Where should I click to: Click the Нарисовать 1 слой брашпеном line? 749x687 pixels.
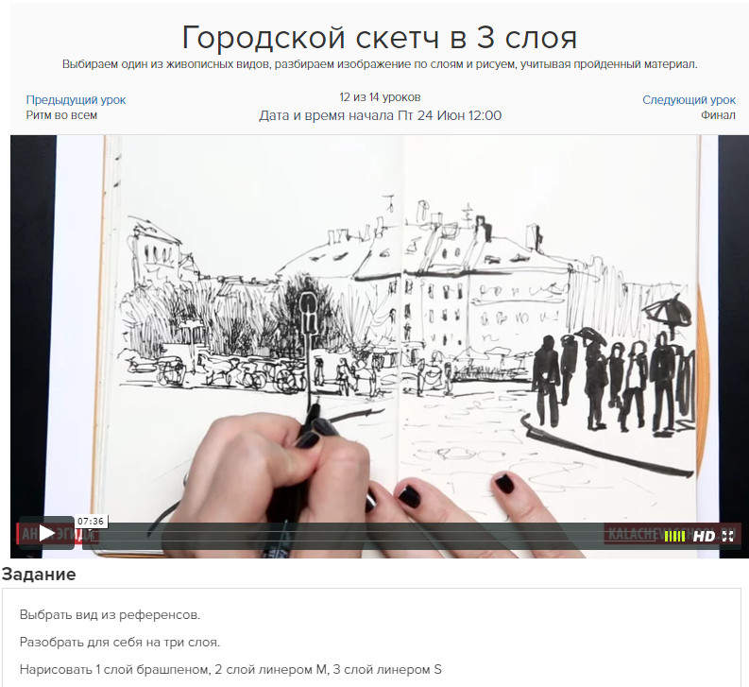coord(230,670)
